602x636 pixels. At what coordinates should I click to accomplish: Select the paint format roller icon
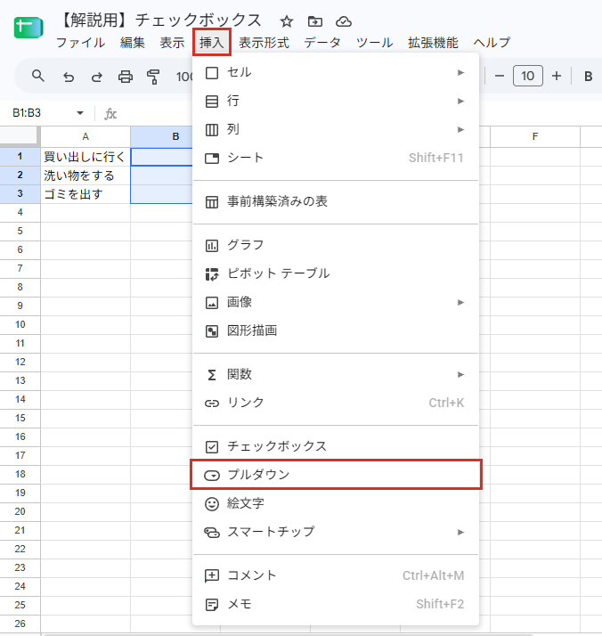pos(153,77)
